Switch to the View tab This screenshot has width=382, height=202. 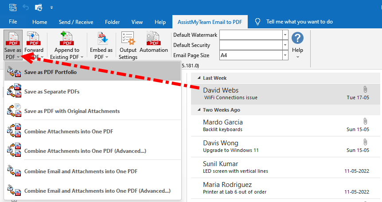pos(137,22)
